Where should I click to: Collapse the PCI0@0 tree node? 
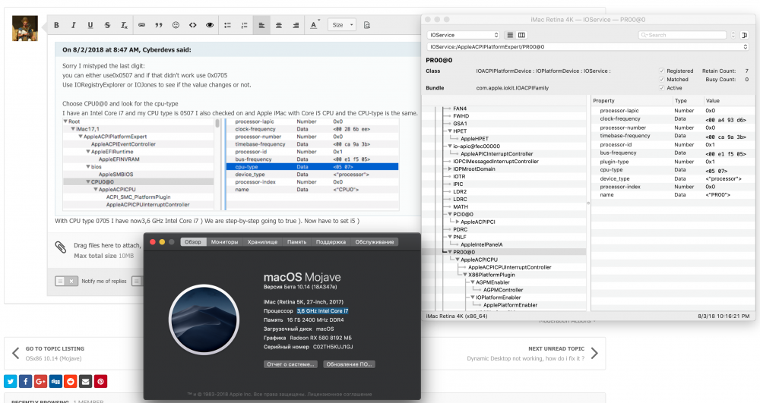point(450,214)
